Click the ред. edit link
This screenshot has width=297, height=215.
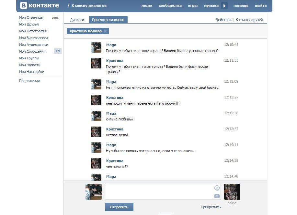point(55,17)
